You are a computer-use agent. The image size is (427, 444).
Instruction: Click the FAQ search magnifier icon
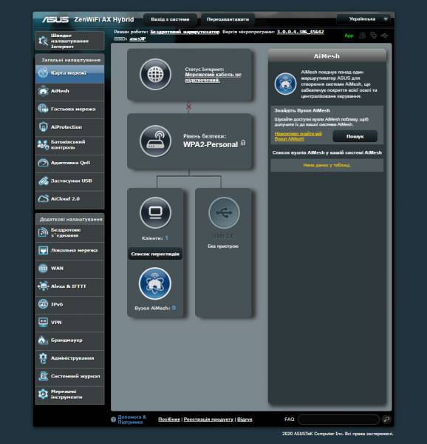[x=386, y=420]
